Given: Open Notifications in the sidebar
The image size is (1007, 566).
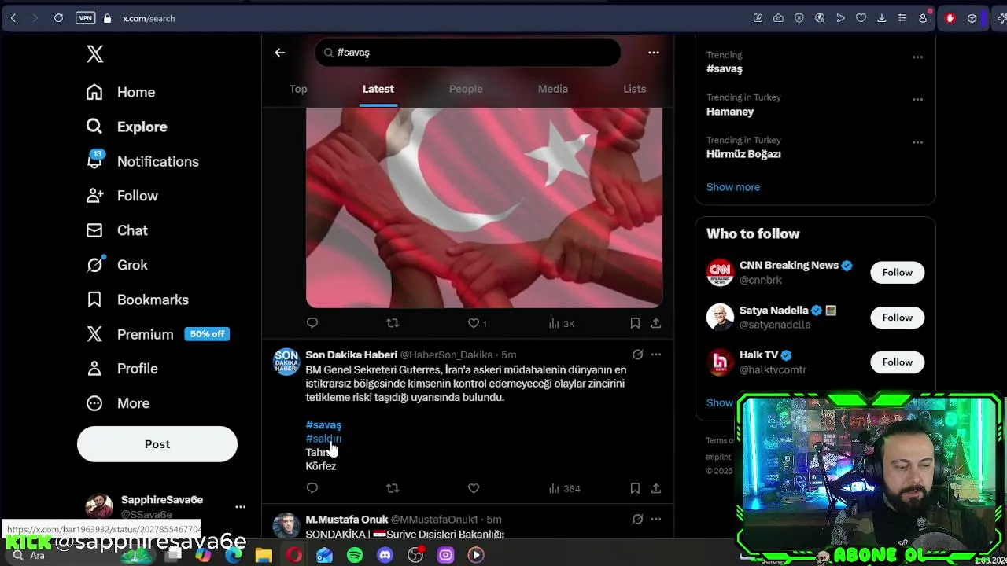Looking at the screenshot, I should pos(142,161).
